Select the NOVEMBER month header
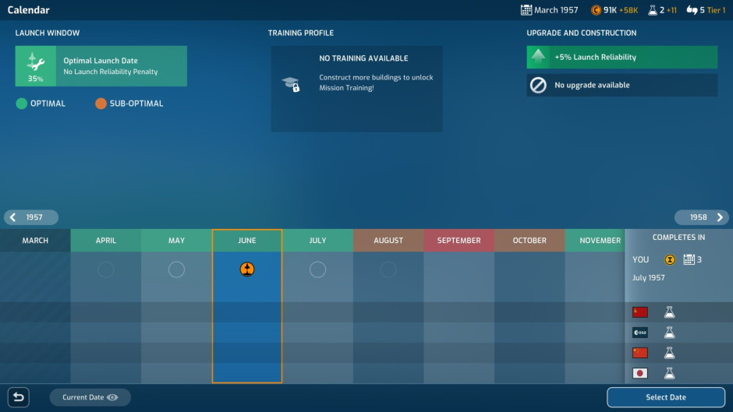Viewport: 733px width, 412px height. (x=595, y=241)
